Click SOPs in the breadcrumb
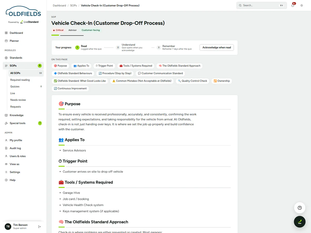 pos(74,5)
